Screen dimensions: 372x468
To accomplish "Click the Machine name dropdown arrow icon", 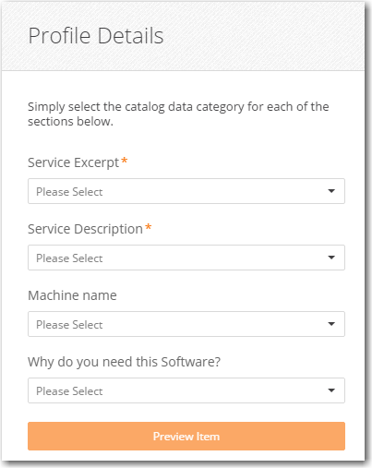I will pyautogui.click(x=331, y=324).
